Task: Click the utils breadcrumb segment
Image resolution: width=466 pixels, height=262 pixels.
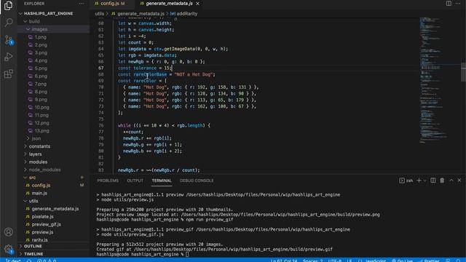Action: (99, 14)
